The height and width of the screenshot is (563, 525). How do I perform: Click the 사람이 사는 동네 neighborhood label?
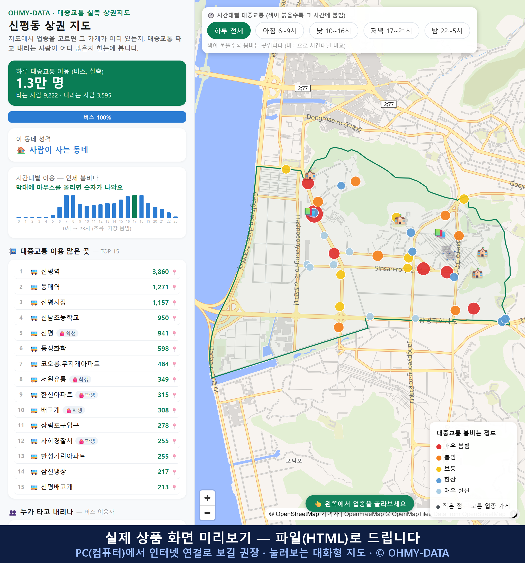(59, 150)
